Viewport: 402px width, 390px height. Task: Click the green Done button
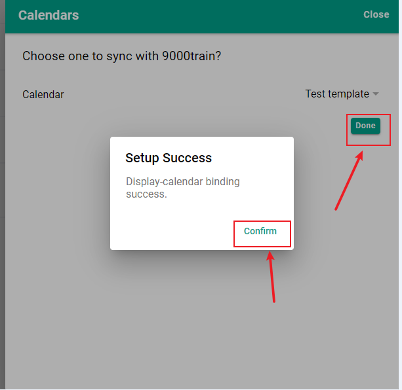tap(365, 126)
